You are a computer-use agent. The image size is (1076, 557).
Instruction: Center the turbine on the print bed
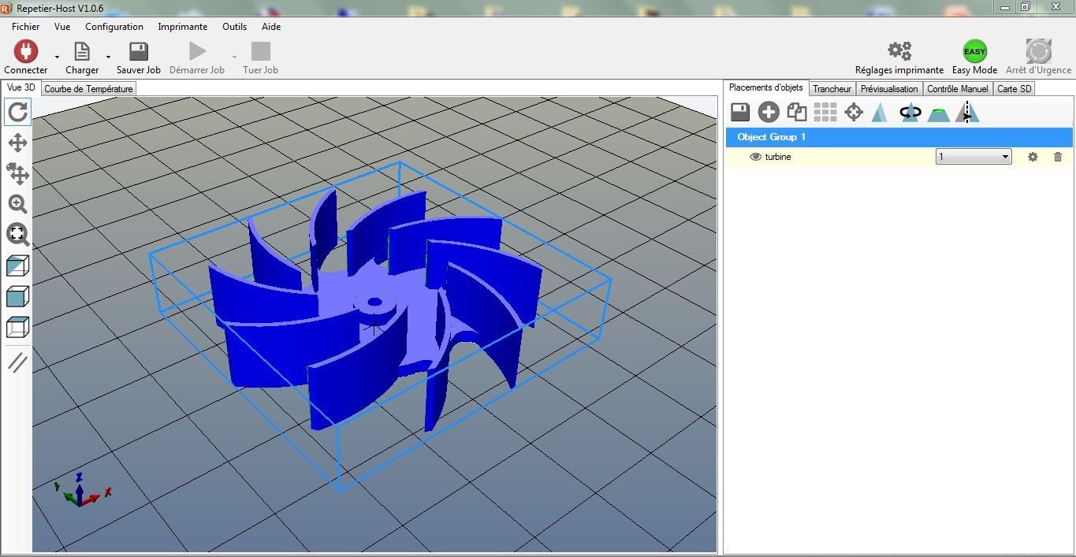pos(853,112)
